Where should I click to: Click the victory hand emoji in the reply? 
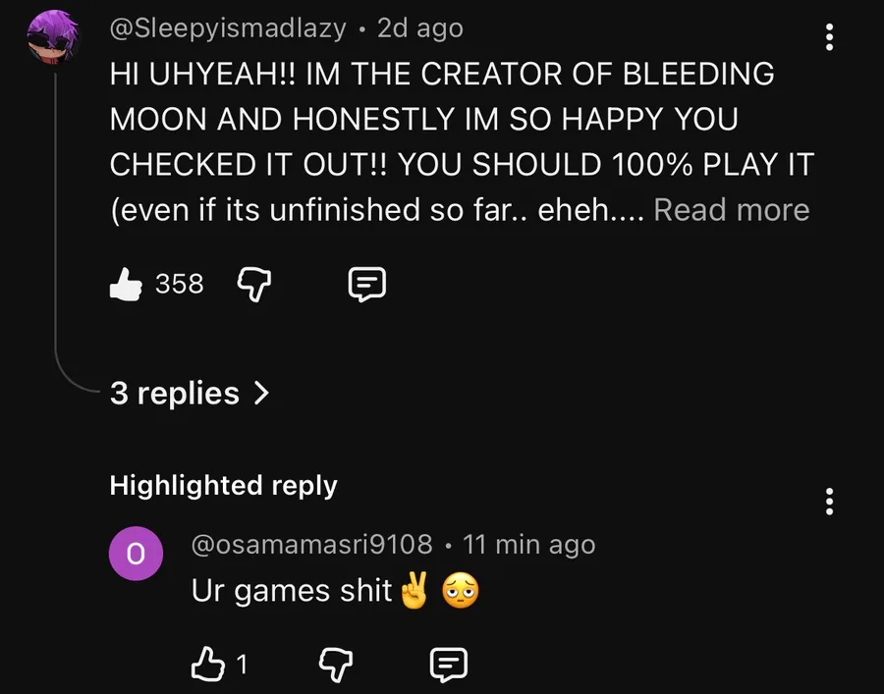click(414, 591)
